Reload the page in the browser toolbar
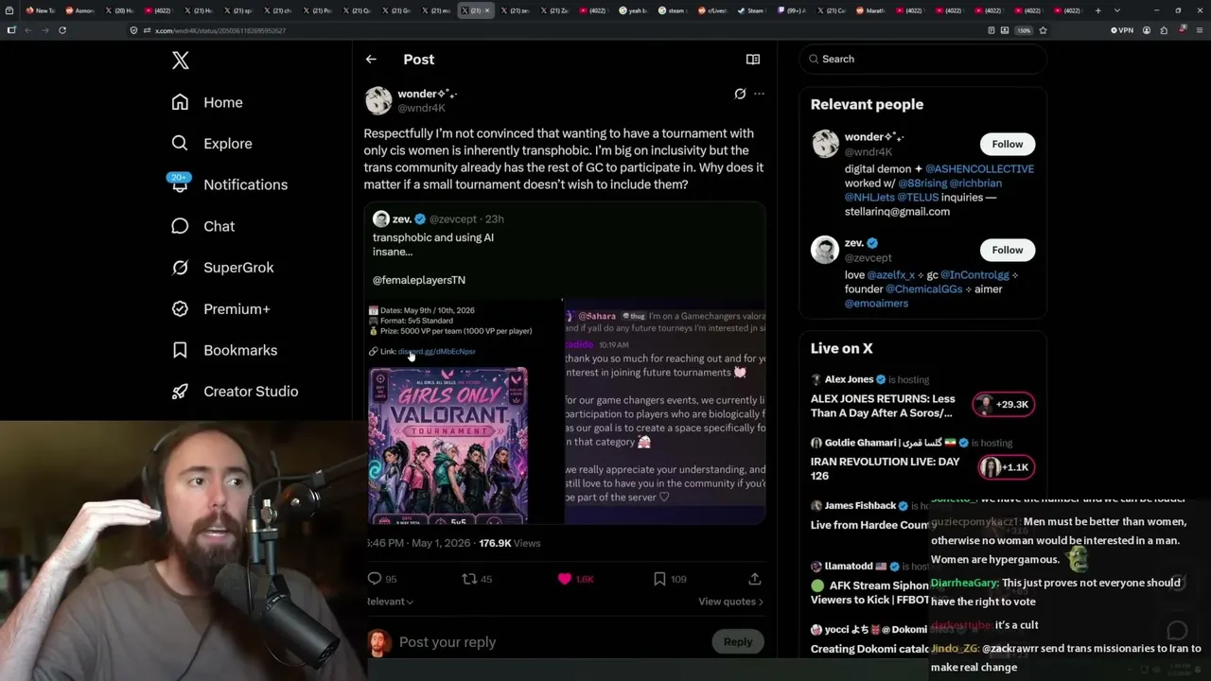 (62, 30)
